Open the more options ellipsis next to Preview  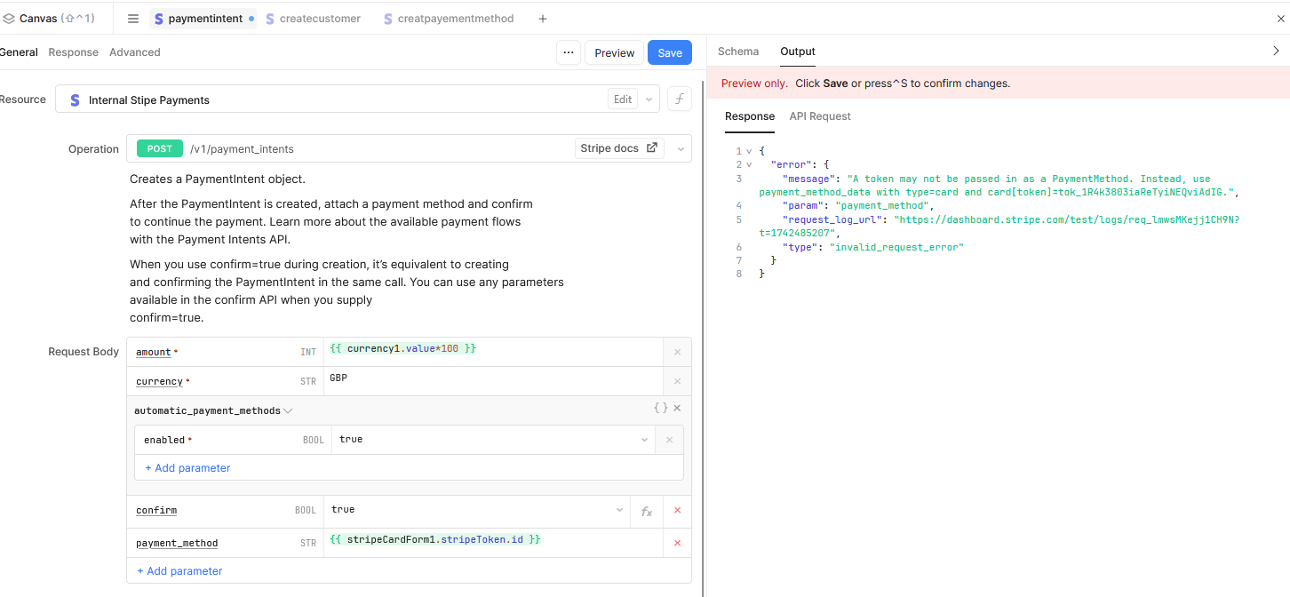click(569, 52)
